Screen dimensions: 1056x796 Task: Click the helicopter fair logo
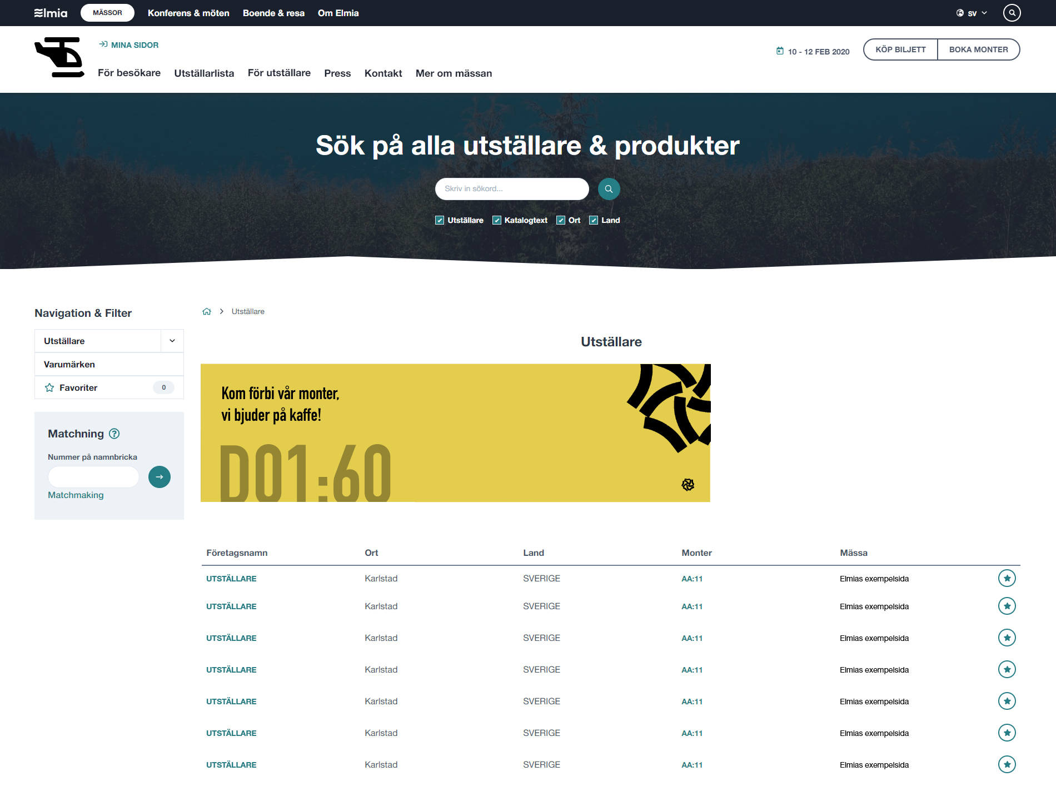click(59, 57)
